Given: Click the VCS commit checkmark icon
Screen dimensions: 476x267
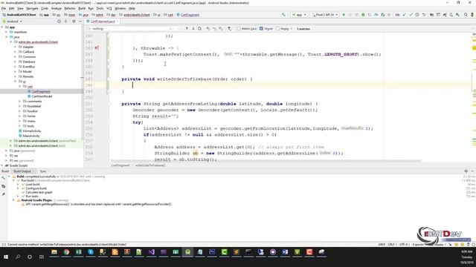Looking at the screenshot, I should (411, 15).
